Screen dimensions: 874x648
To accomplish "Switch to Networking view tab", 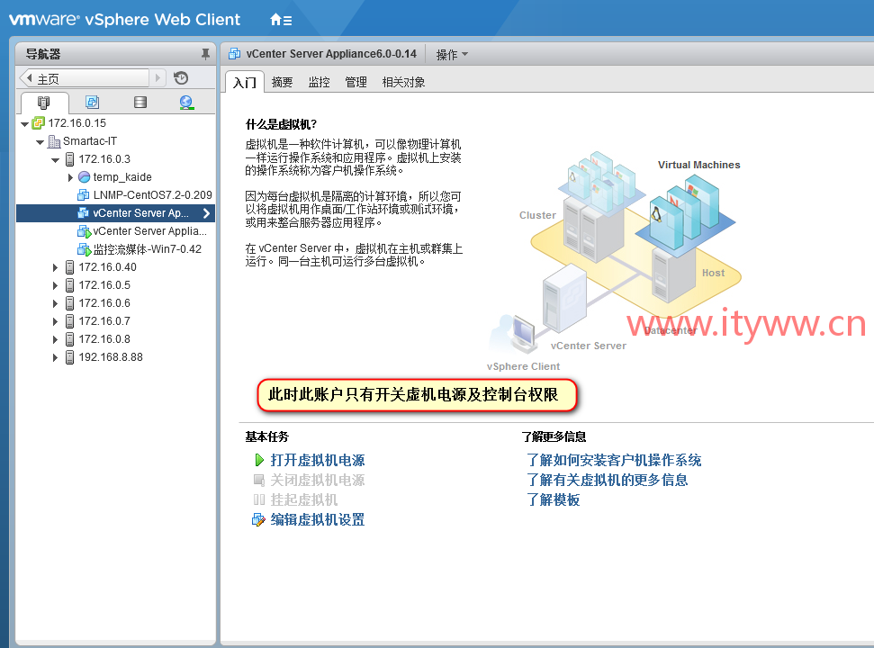I will pyautogui.click(x=186, y=102).
